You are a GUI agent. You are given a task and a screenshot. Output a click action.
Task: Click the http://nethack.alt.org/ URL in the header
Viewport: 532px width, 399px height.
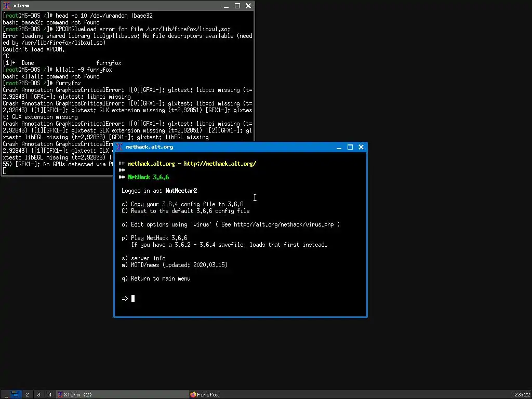click(x=220, y=164)
